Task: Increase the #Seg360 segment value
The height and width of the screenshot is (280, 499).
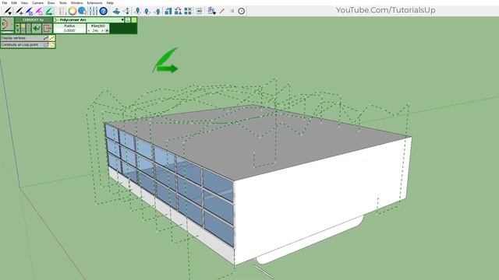Action: click(x=102, y=31)
